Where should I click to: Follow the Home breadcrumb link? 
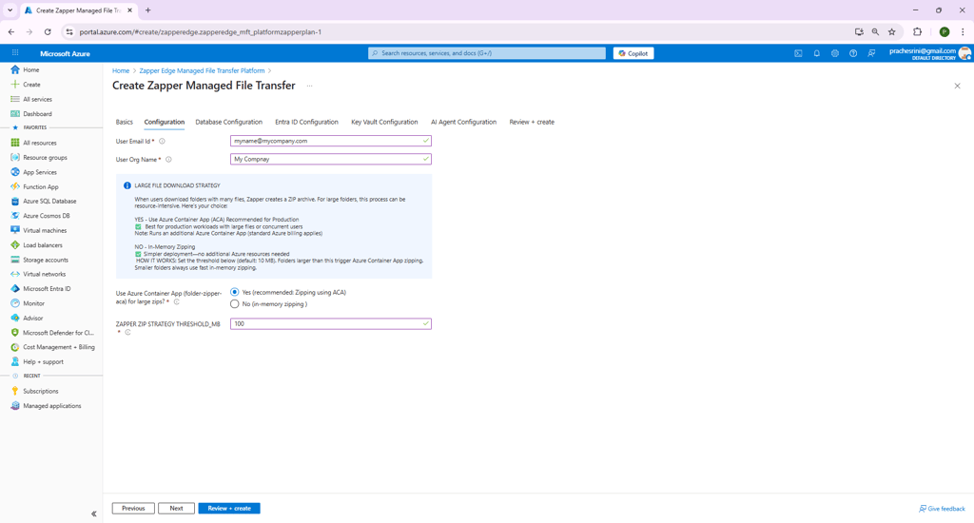tap(121, 70)
